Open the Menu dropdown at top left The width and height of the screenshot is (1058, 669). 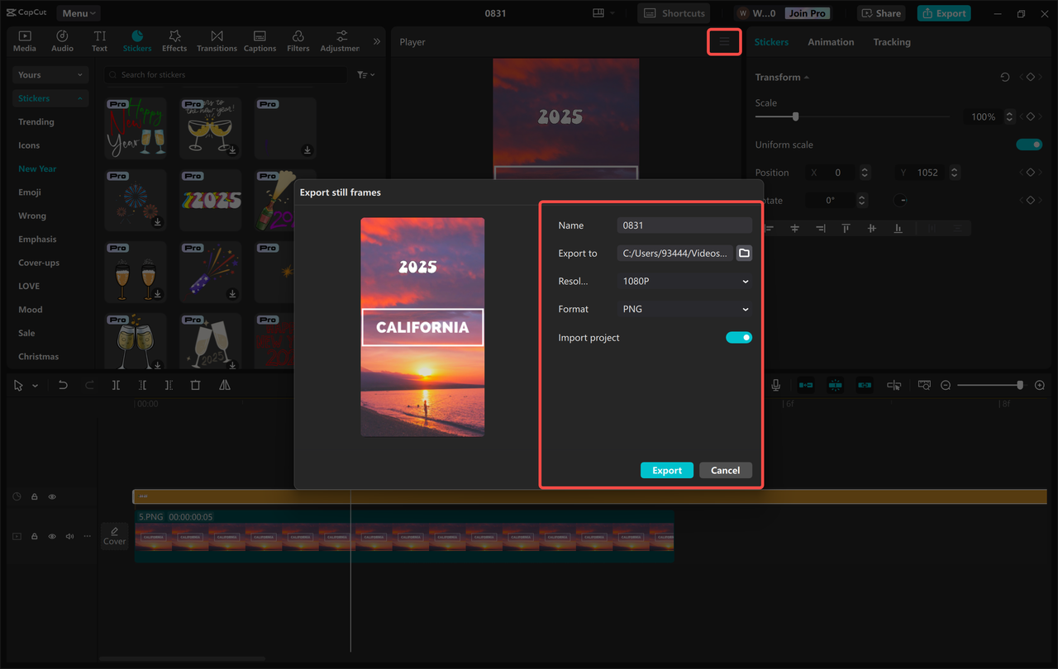pyautogui.click(x=78, y=12)
